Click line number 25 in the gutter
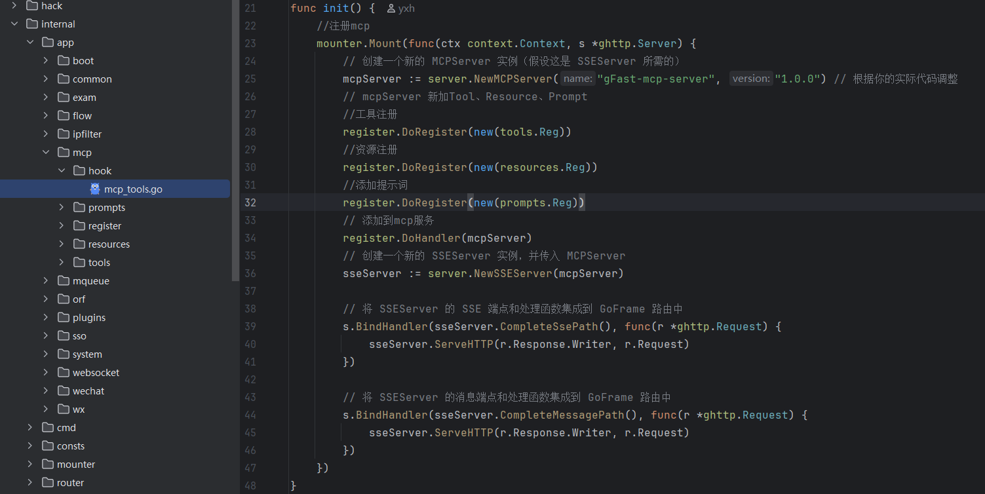Screen dimensions: 985x494 pos(250,79)
